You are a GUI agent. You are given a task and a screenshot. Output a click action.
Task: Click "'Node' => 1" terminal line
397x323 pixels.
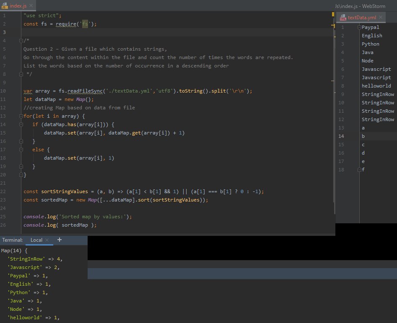tap(25, 309)
